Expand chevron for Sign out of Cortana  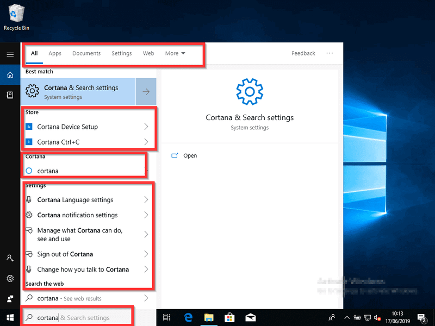pyautogui.click(x=146, y=254)
